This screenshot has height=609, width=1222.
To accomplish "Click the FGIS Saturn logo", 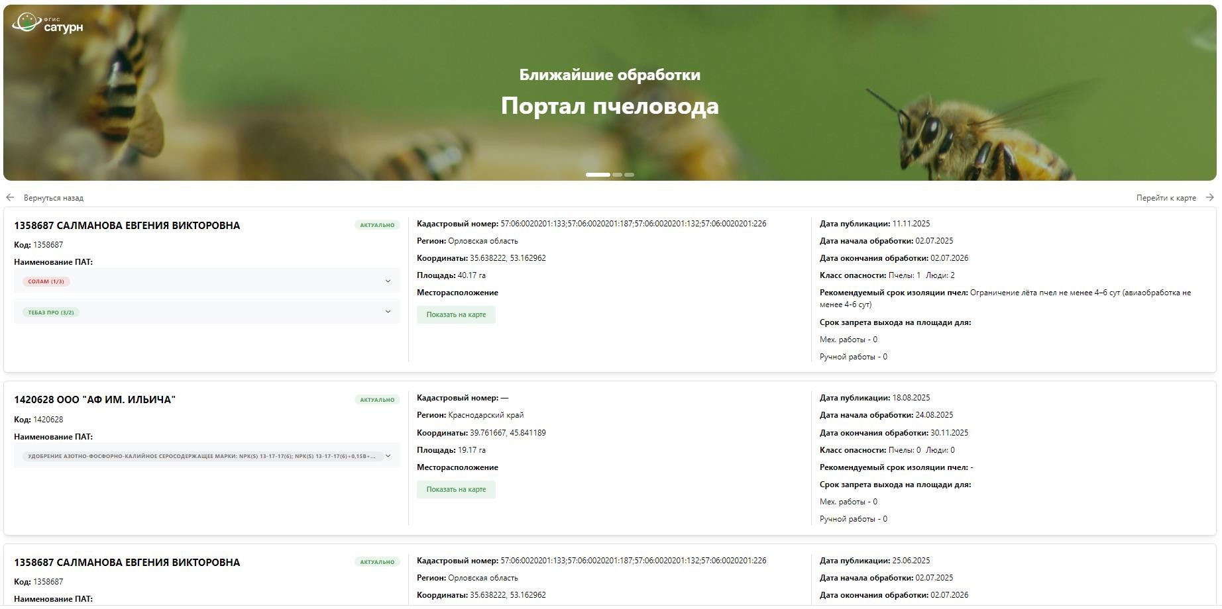I will [x=48, y=23].
